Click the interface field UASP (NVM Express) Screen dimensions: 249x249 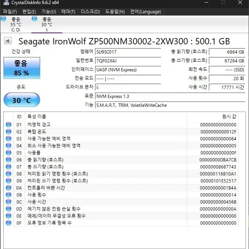point(128,70)
